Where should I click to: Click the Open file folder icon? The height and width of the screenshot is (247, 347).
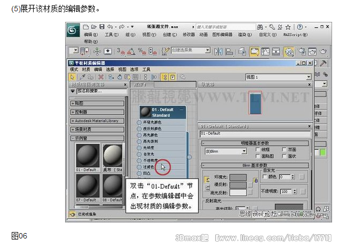tap(94, 27)
